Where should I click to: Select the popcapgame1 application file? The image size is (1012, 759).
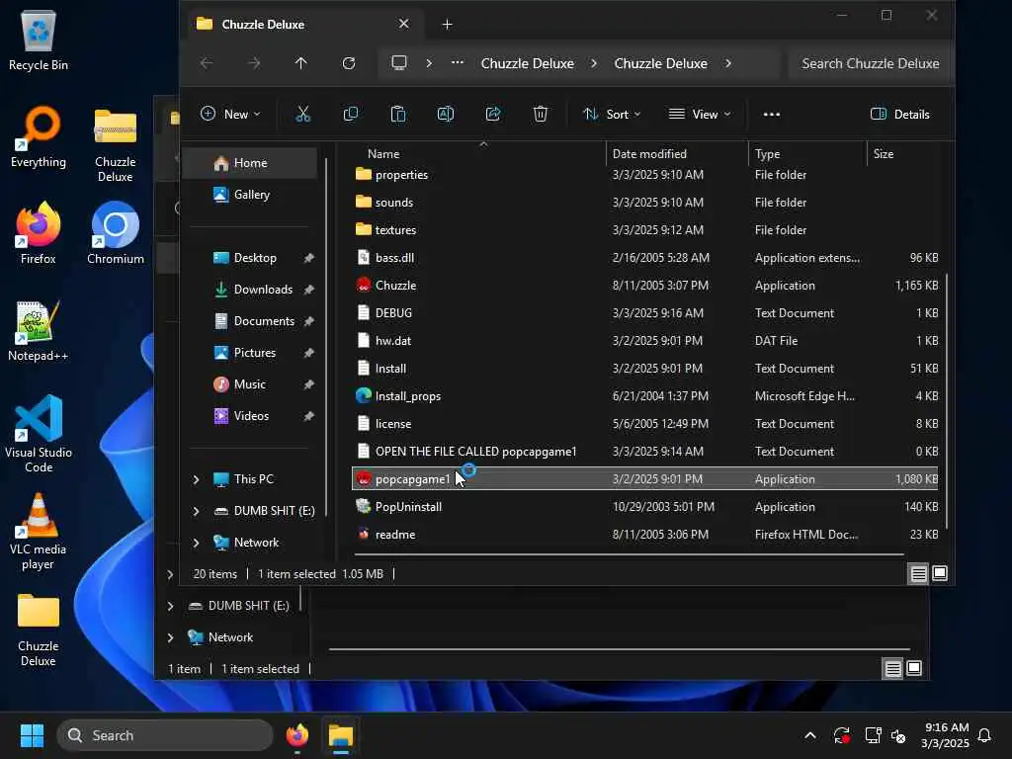644,479
